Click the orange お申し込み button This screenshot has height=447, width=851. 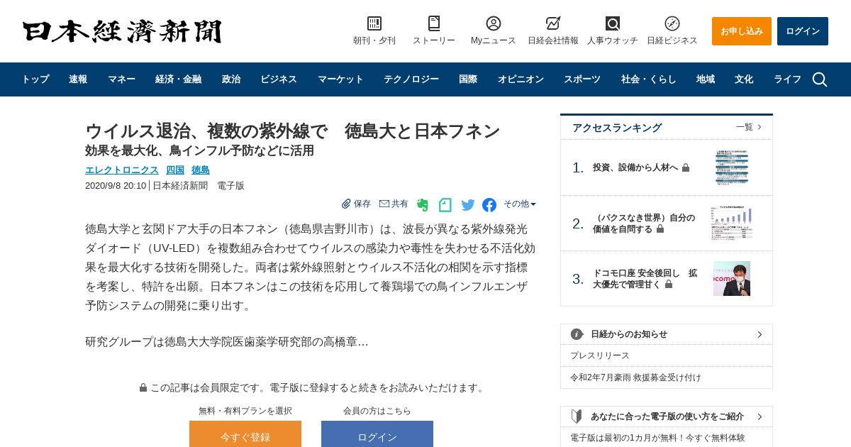pyautogui.click(x=742, y=31)
